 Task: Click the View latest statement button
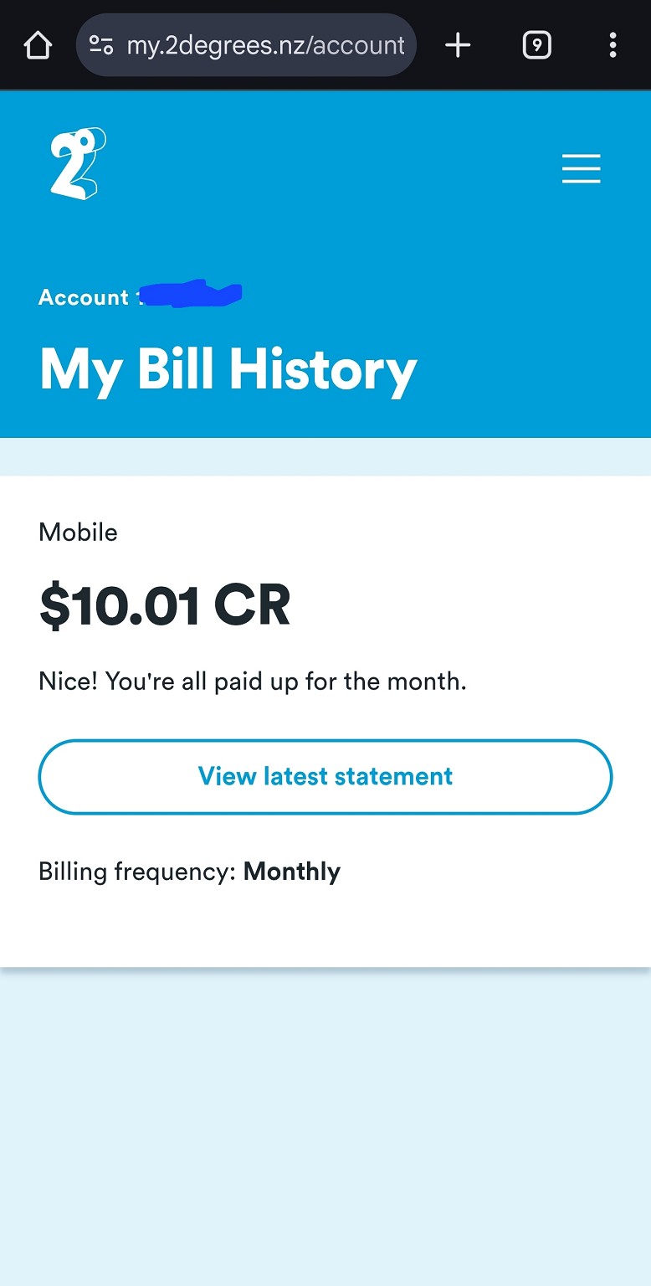point(325,776)
